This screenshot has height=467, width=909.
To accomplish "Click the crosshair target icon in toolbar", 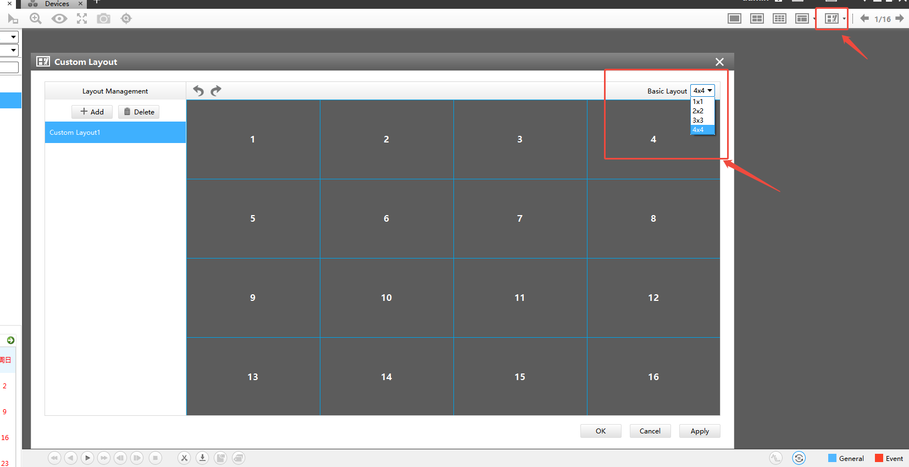I will [x=126, y=19].
